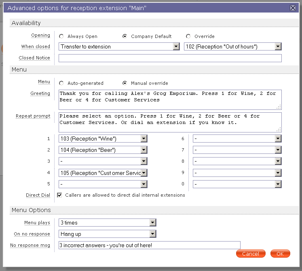Screen dimensions: 302x271
Task: Select Manual override menu option
Action: tap(125, 83)
